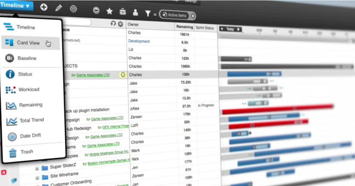Select Date Drift in the menu
355x186 pixels.
pyautogui.click(x=30, y=136)
